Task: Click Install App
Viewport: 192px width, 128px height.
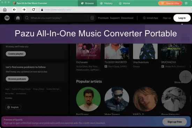Action: [x=150, y=18]
